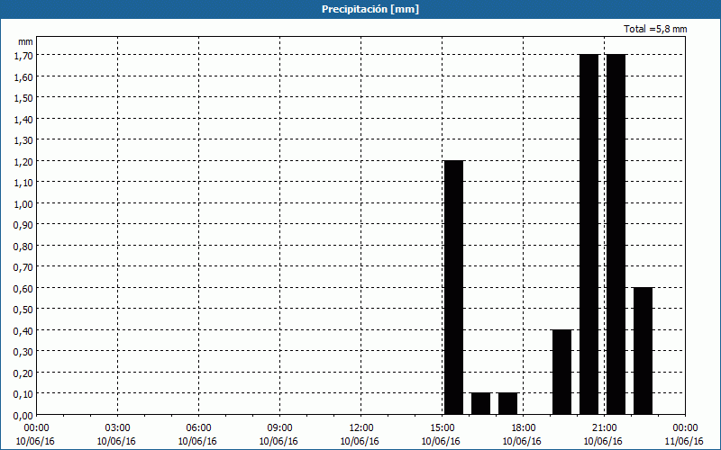The width and height of the screenshot is (721, 450).
Task: Click the 0,50 y-axis label
Action: pyautogui.click(x=23, y=310)
